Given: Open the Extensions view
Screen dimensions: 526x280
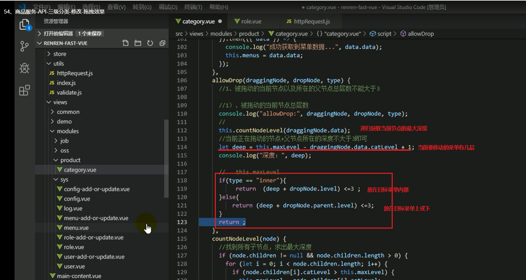Looking at the screenshot, I should point(24,90).
